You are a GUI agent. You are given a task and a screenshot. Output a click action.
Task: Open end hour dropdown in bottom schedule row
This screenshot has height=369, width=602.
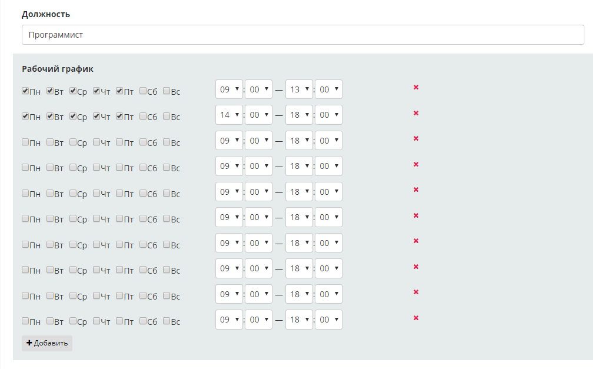pyautogui.click(x=299, y=320)
